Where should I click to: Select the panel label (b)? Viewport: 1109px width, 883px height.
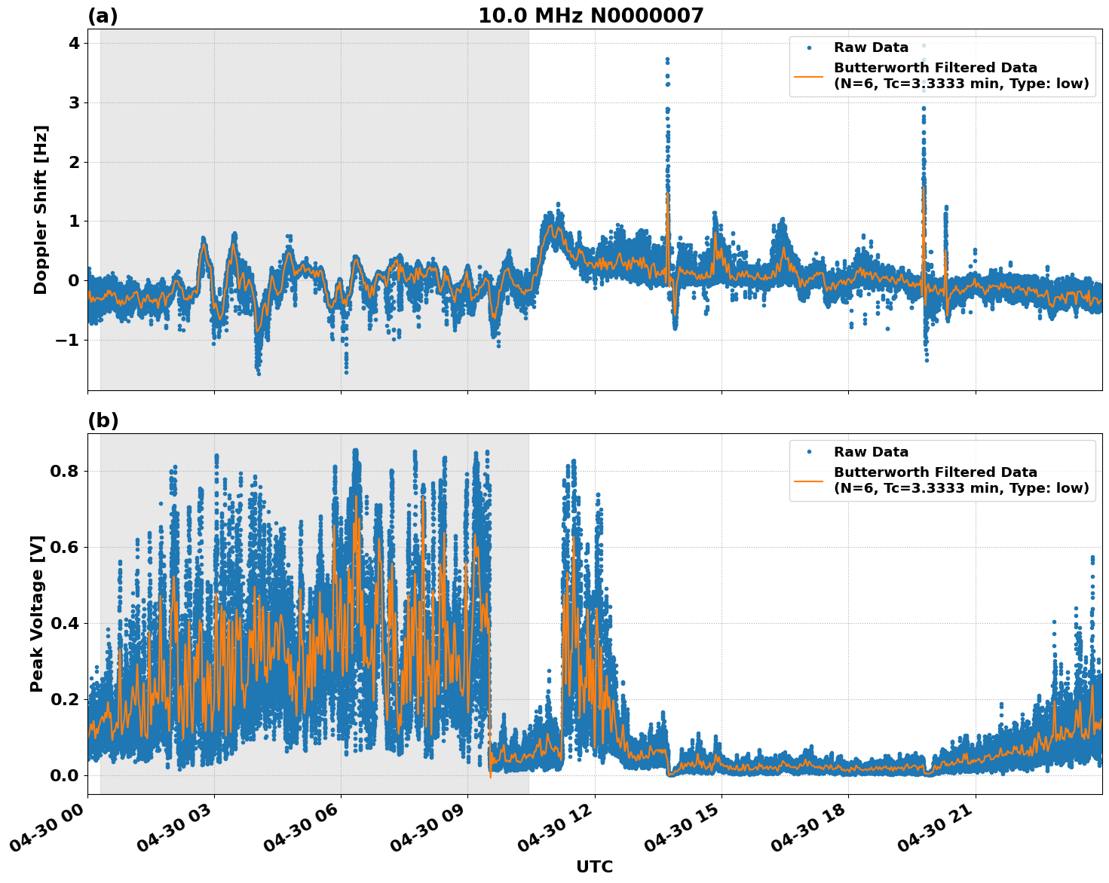click(x=103, y=419)
